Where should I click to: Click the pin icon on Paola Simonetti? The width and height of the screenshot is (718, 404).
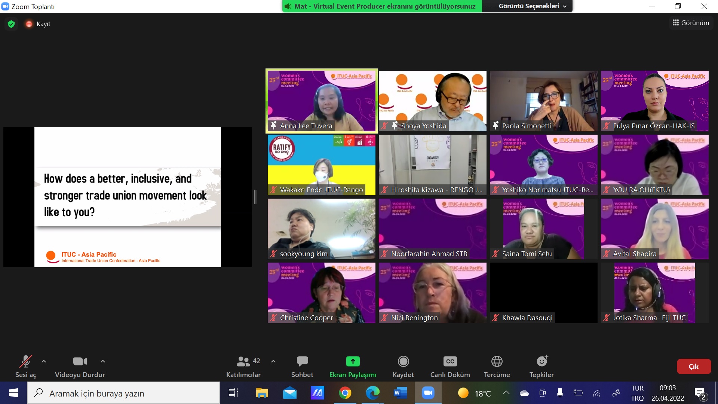click(496, 126)
